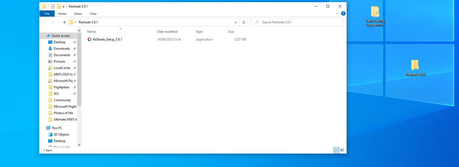Click the Properties icon in quick access toolbar
This screenshot has width=459, height=167.
pos(53,6)
